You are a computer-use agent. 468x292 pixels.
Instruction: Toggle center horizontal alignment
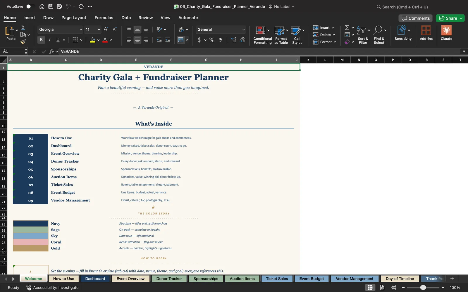coord(137,40)
